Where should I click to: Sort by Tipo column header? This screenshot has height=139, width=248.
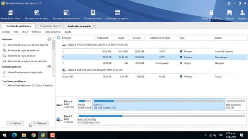pyautogui.click(x=197, y=38)
